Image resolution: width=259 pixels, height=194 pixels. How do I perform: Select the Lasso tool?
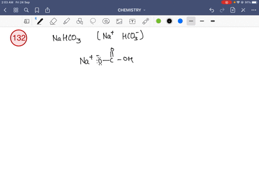[93, 22]
